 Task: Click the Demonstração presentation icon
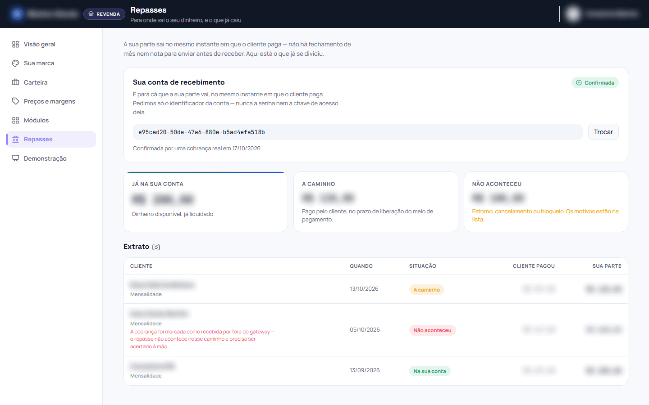pyautogui.click(x=15, y=158)
